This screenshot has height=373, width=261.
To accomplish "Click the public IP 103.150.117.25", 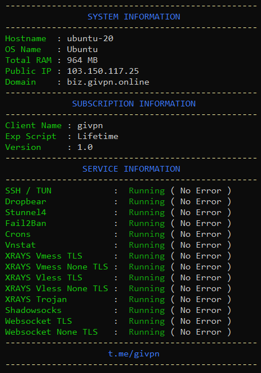I will 103,71.
